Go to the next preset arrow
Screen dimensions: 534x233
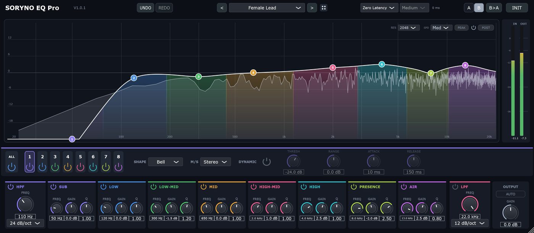pyautogui.click(x=312, y=8)
